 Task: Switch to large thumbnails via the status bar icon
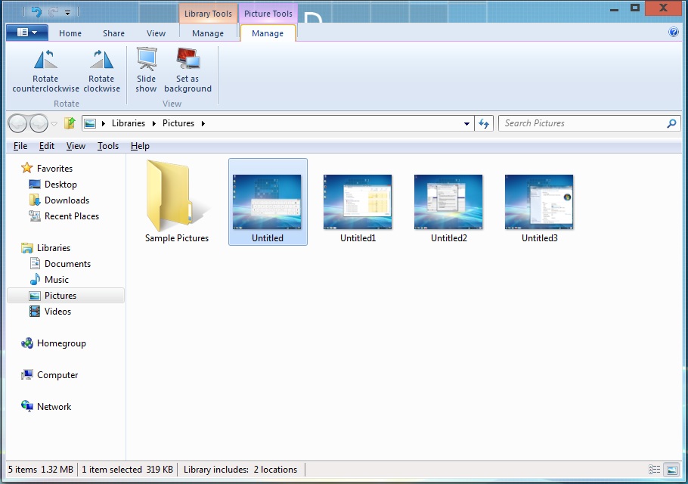[672, 470]
